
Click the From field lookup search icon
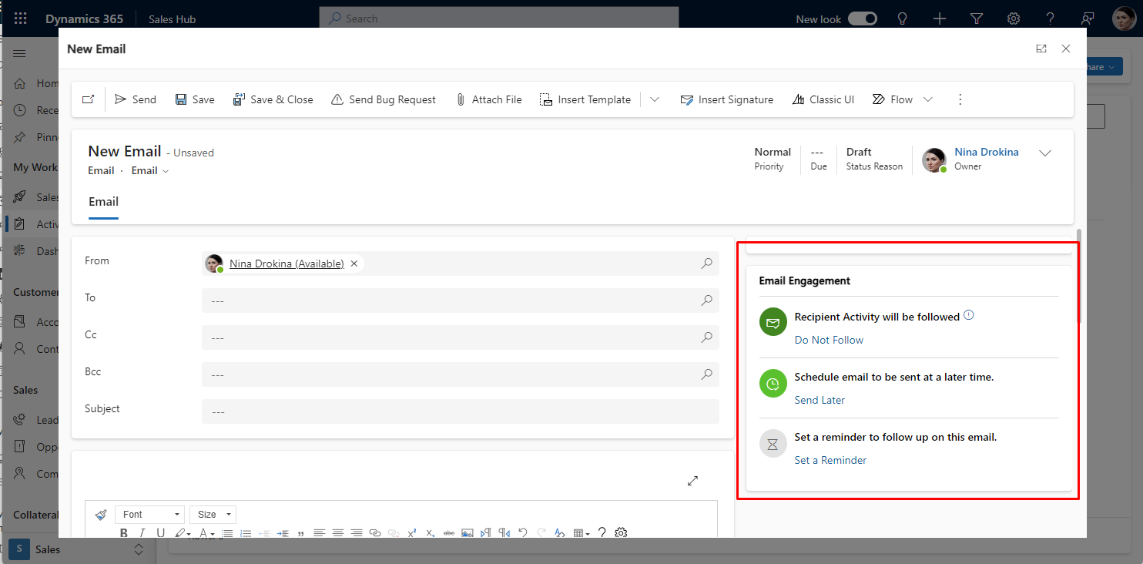point(707,264)
